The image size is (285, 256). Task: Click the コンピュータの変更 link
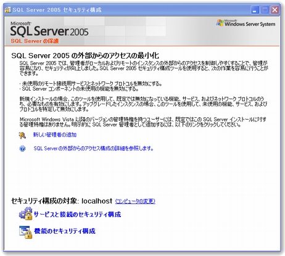click(x=135, y=201)
